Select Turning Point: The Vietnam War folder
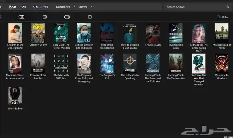This screenshot has height=138, width=233. click(x=176, y=67)
